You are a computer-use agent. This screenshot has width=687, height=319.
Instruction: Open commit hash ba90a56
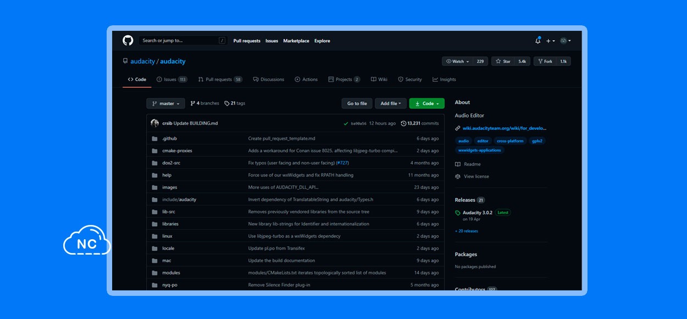[358, 124]
